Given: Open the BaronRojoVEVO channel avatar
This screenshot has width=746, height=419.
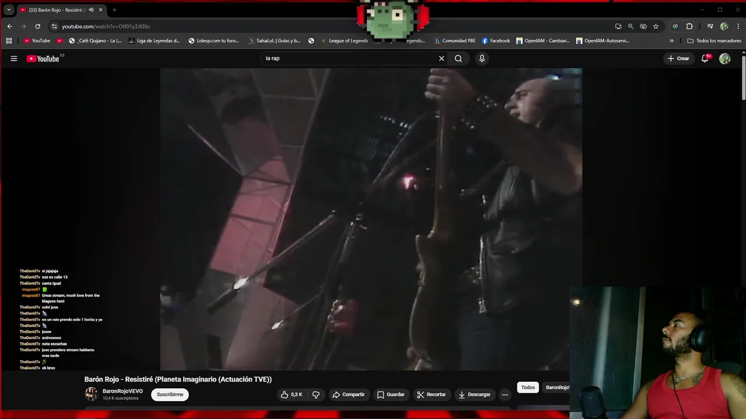Looking at the screenshot, I should click(91, 394).
